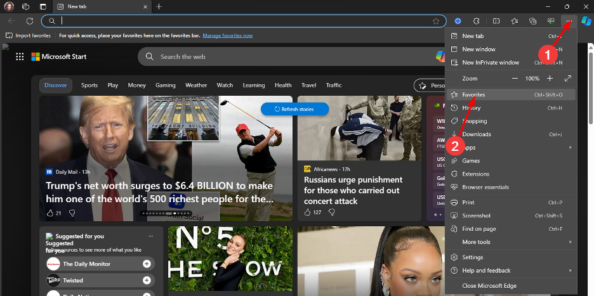Open the Settings and more ellipsis menu
This screenshot has width=594, height=296.
point(569,21)
